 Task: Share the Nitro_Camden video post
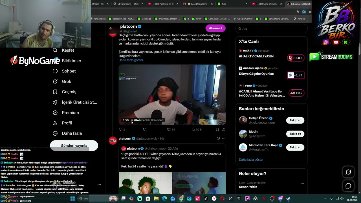[224, 129]
